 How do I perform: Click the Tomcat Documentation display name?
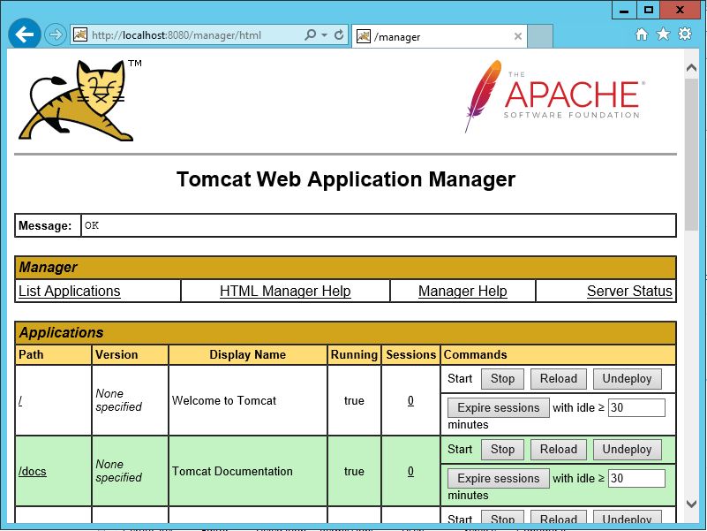(x=232, y=471)
